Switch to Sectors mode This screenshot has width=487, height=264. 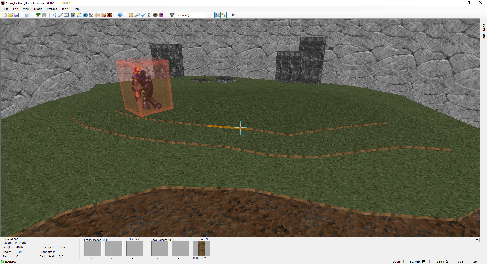(x=67, y=15)
